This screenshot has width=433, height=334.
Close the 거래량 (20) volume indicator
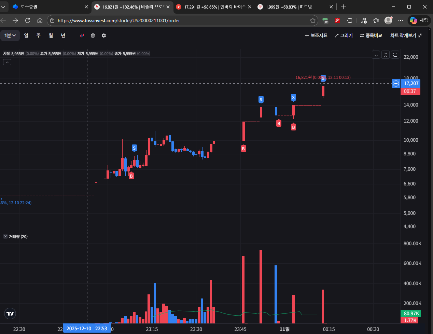[5, 236]
